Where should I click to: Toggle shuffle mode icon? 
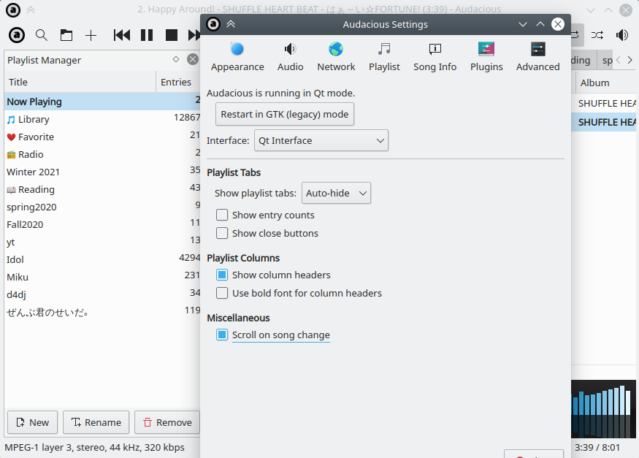click(x=597, y=35)
